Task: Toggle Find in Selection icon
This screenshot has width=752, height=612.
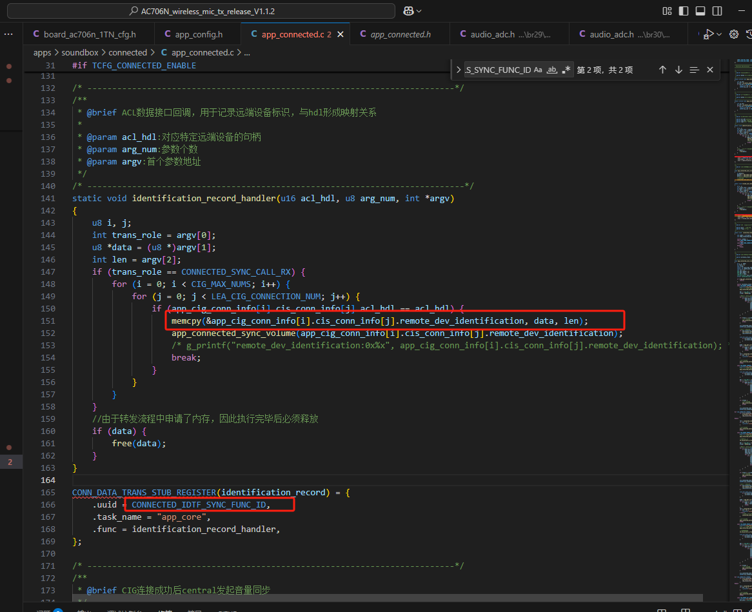Action: 695,70
